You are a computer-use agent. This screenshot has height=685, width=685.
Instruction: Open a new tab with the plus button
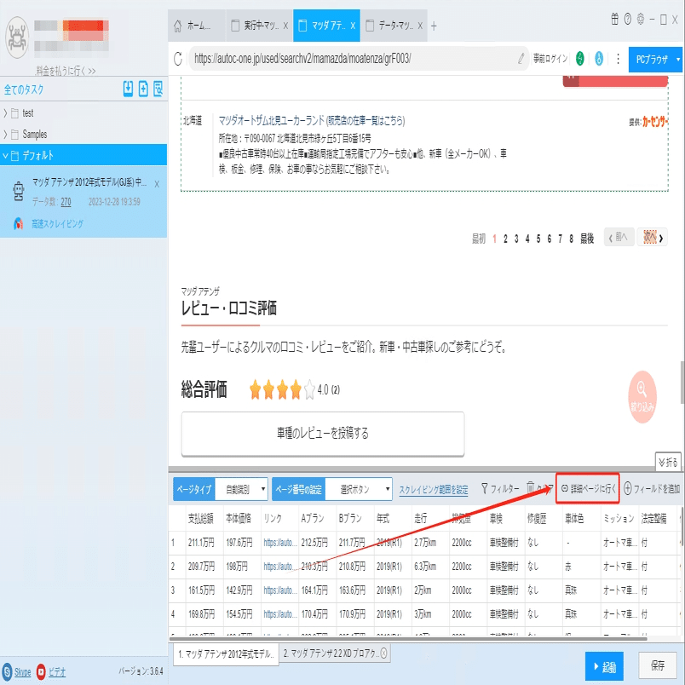point(434,26)
